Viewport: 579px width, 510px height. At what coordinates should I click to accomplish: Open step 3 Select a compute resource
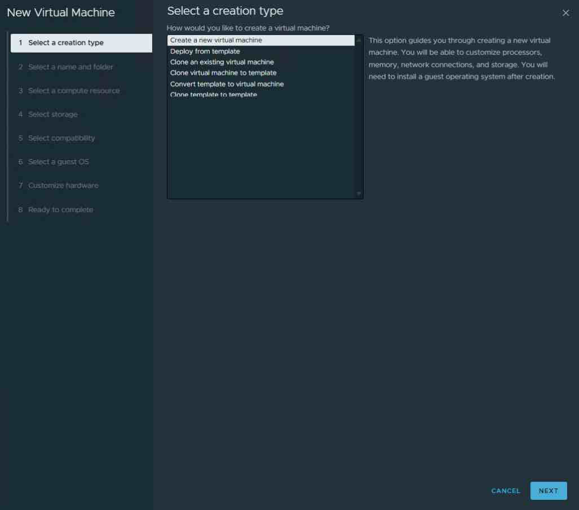74,91
